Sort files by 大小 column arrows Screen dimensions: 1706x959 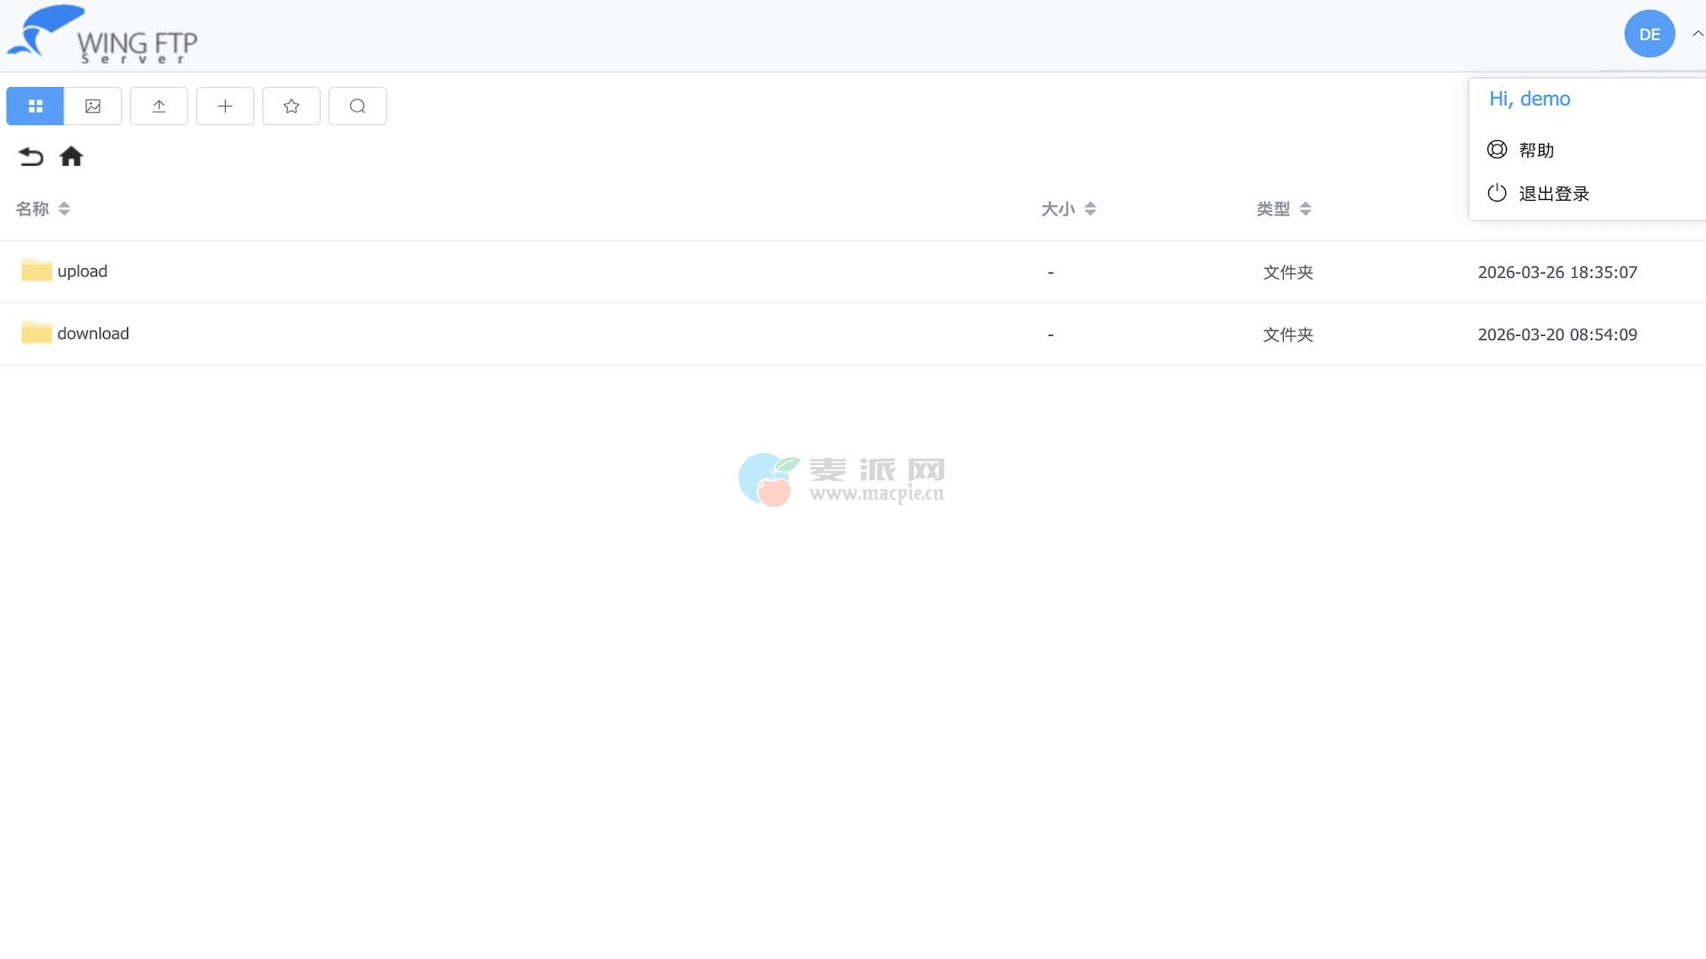(x=1090, y=209)
